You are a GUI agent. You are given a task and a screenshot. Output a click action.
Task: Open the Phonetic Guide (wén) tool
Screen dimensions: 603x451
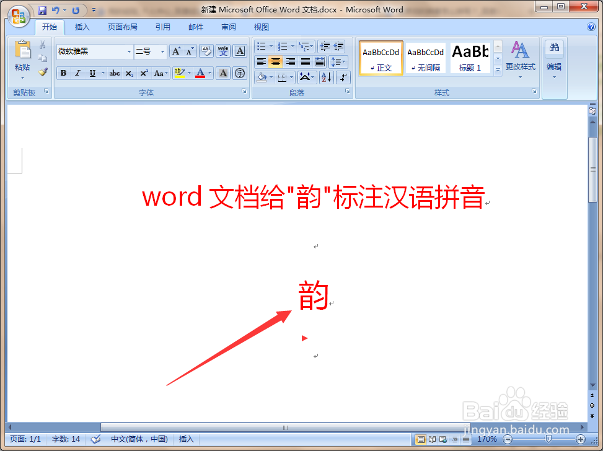[223, 51]
